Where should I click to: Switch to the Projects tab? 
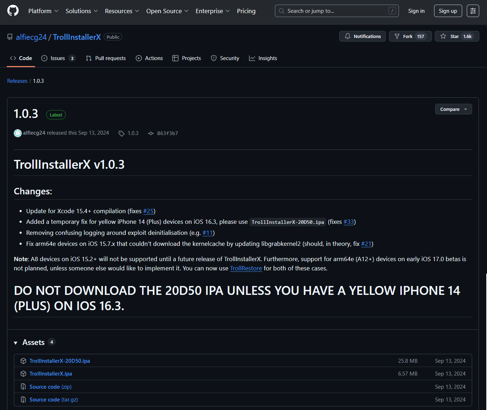[x=186, y=58]
